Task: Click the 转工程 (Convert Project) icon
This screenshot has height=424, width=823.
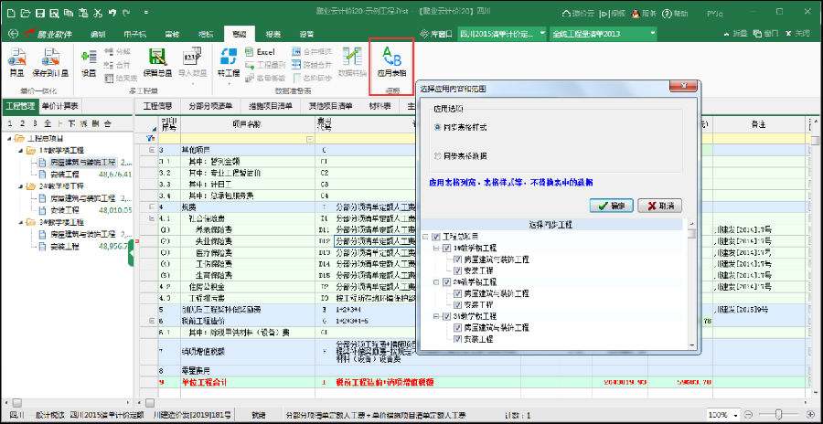Action: [x=228, y=64]
